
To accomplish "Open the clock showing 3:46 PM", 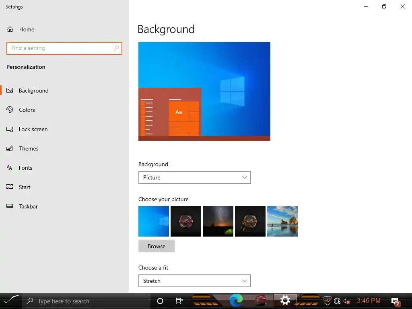I will 369,301.
